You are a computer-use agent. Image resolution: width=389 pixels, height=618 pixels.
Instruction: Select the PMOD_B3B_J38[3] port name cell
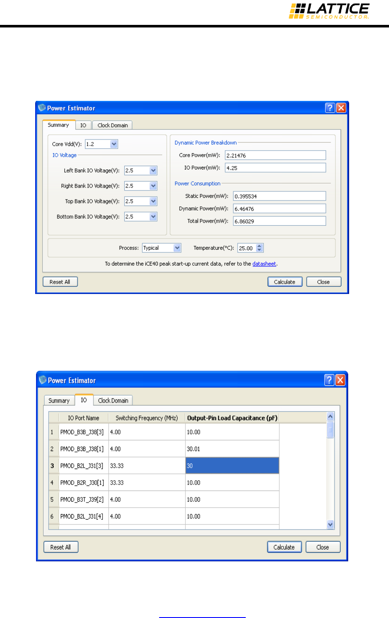point(84,432)
